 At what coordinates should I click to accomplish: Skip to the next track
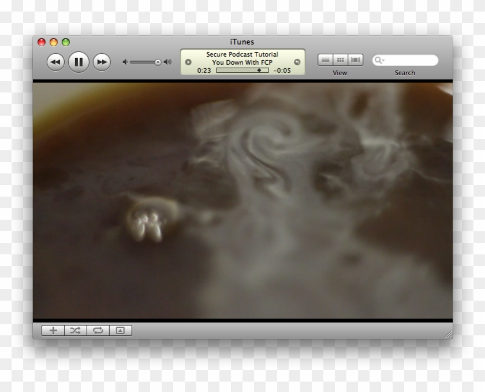click(x=101, y=61)
